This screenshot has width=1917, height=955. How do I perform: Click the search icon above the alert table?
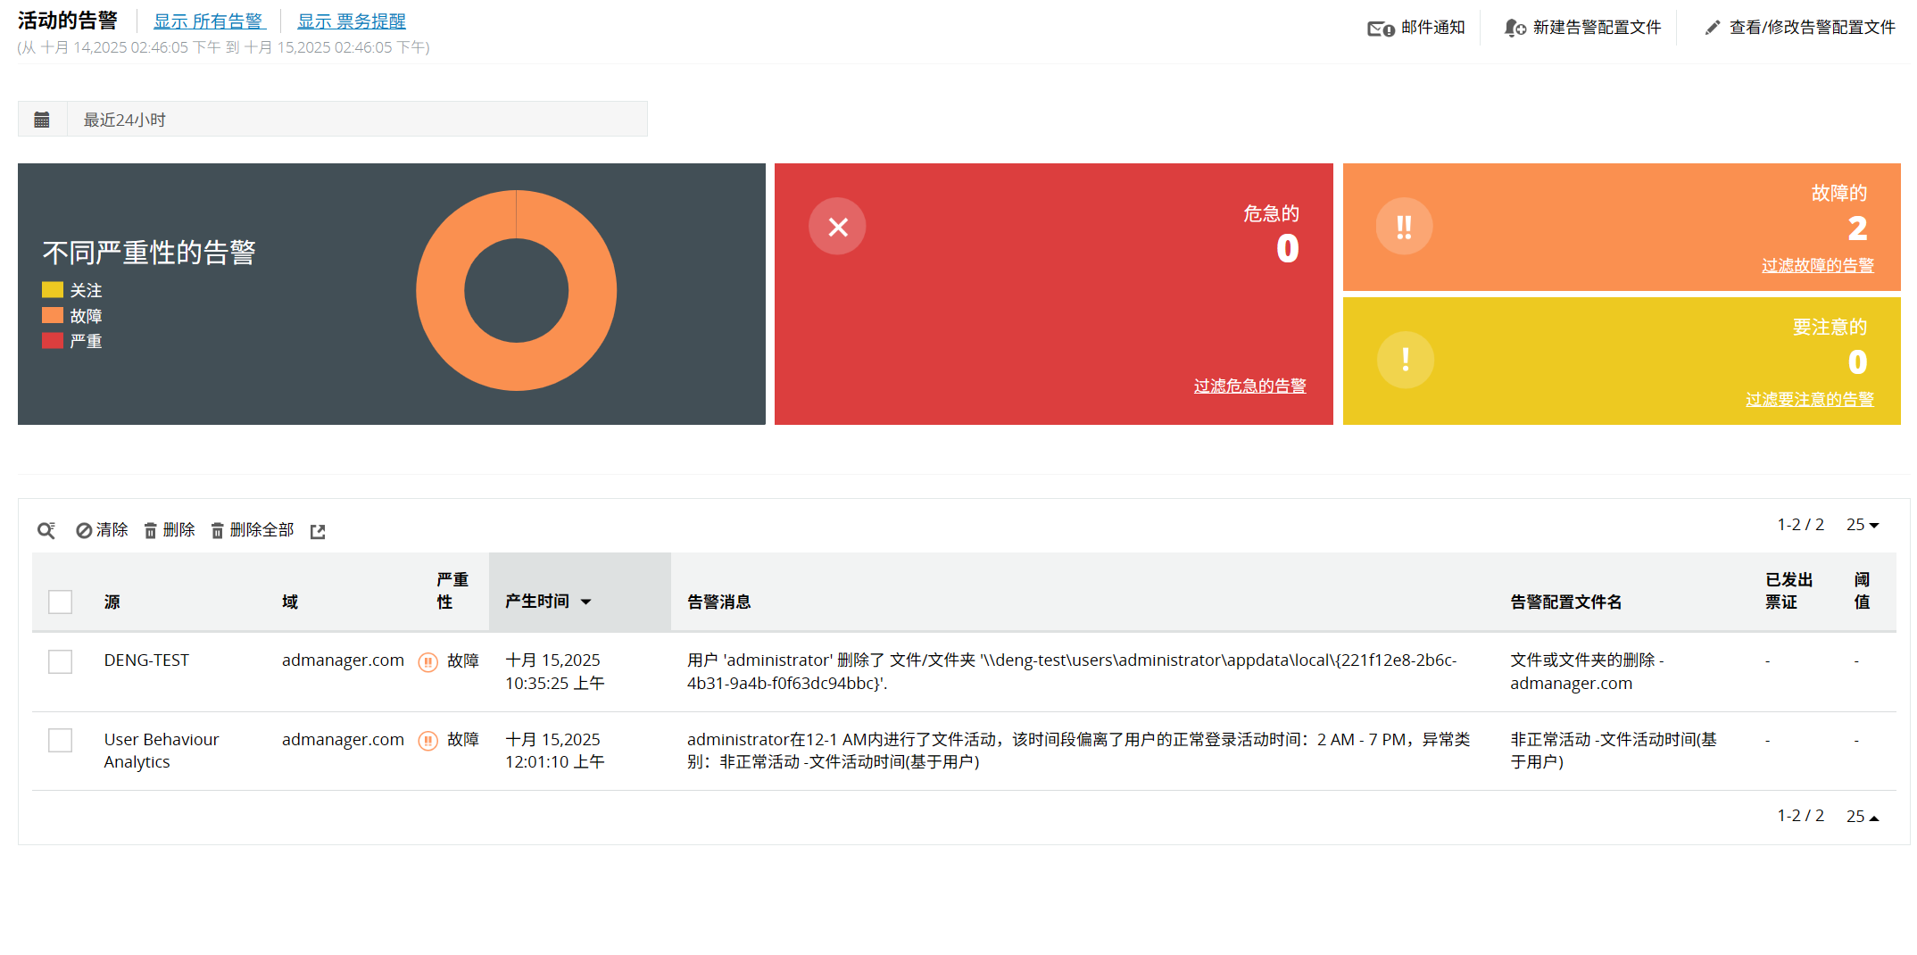point(46,529)
